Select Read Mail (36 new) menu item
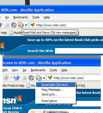This screenshot has width=103, height=113. [56, 85]
